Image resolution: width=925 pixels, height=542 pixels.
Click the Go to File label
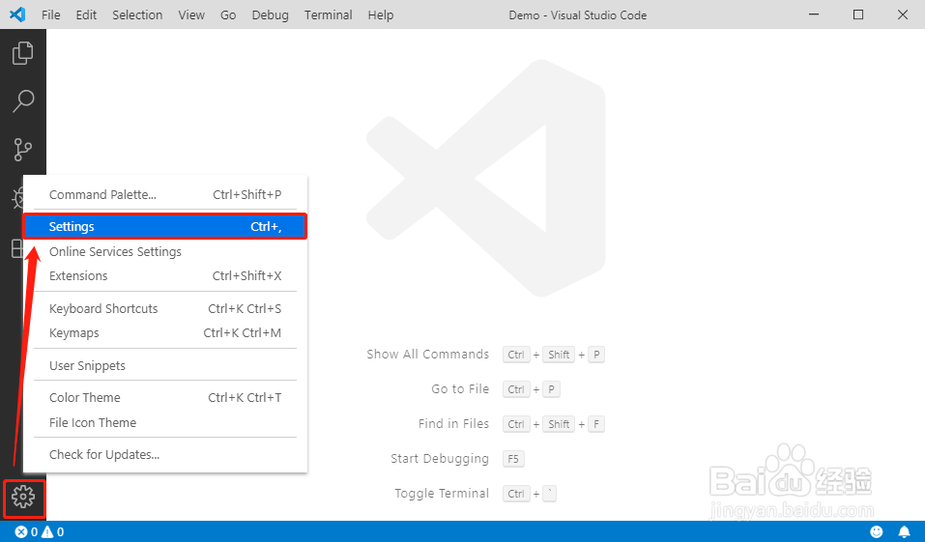[x=460, y=388]
